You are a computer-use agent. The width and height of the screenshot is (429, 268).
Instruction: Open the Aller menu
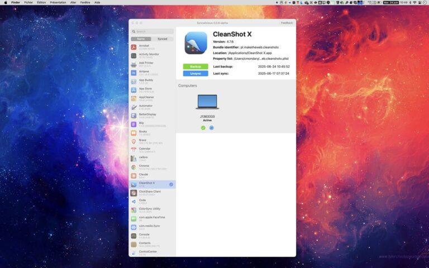(73, 2)
